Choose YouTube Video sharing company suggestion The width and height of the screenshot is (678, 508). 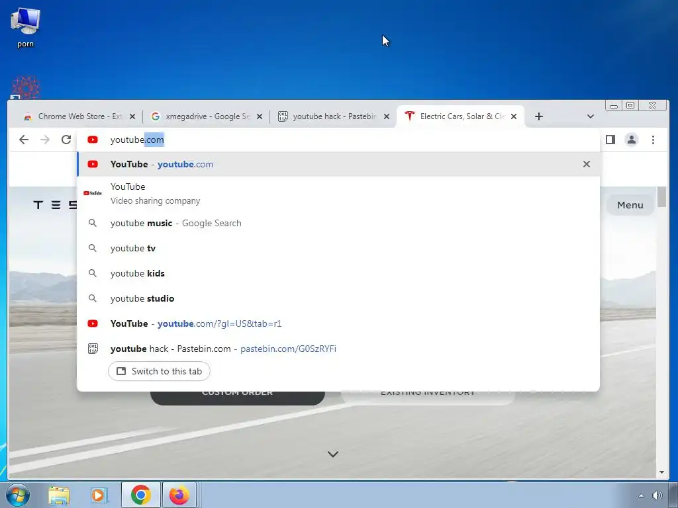click(338, 194)
